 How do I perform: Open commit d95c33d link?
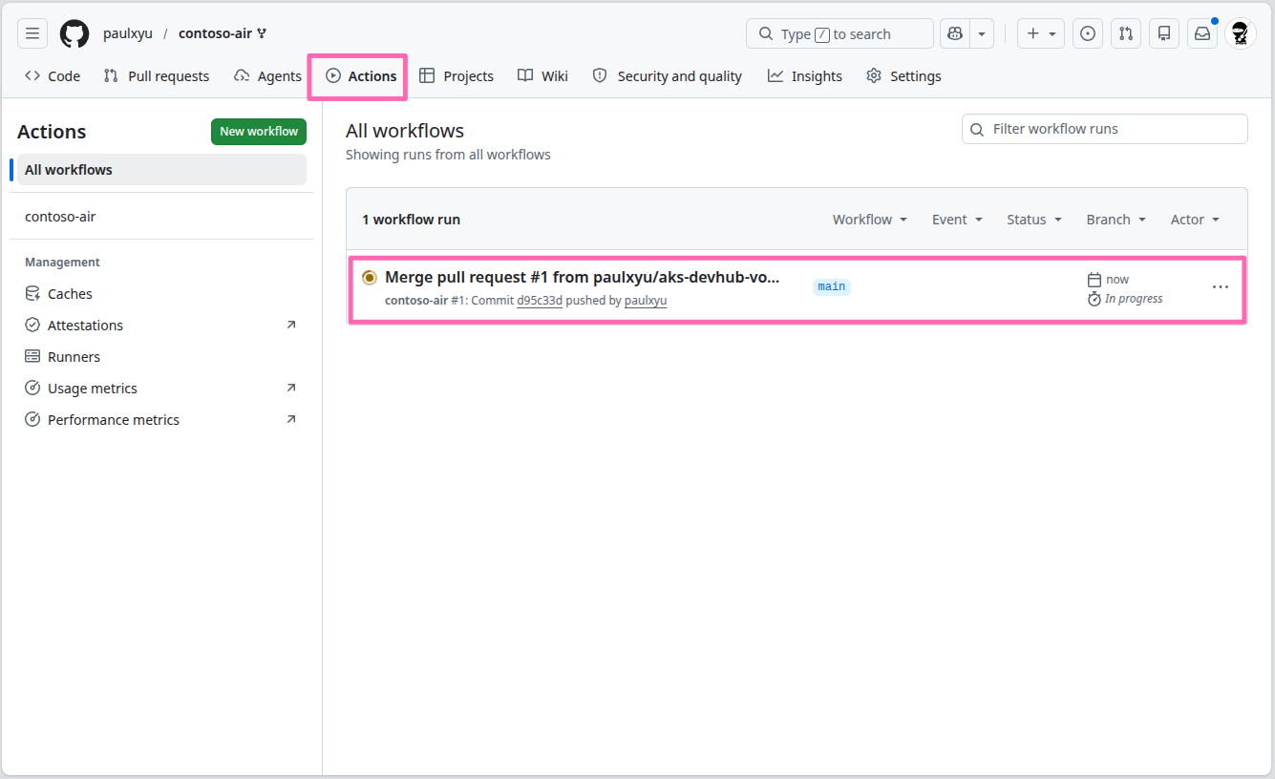[x=540, y=300]
